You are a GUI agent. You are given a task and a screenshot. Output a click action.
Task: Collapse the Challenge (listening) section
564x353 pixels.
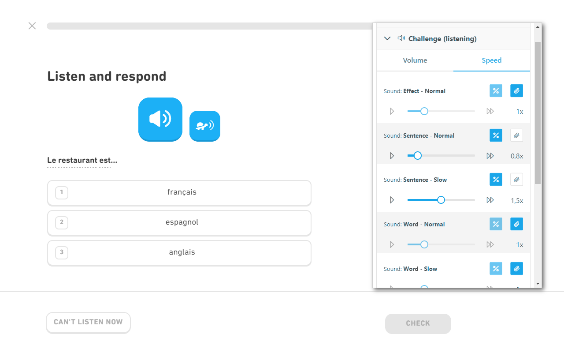pos(387,38)
